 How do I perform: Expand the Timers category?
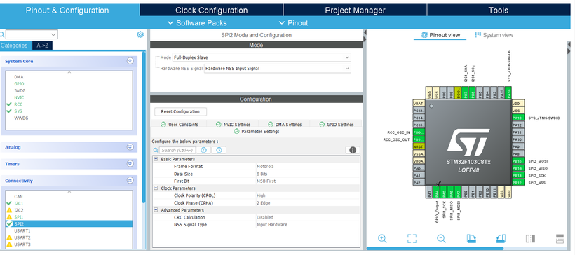point(130,164)
